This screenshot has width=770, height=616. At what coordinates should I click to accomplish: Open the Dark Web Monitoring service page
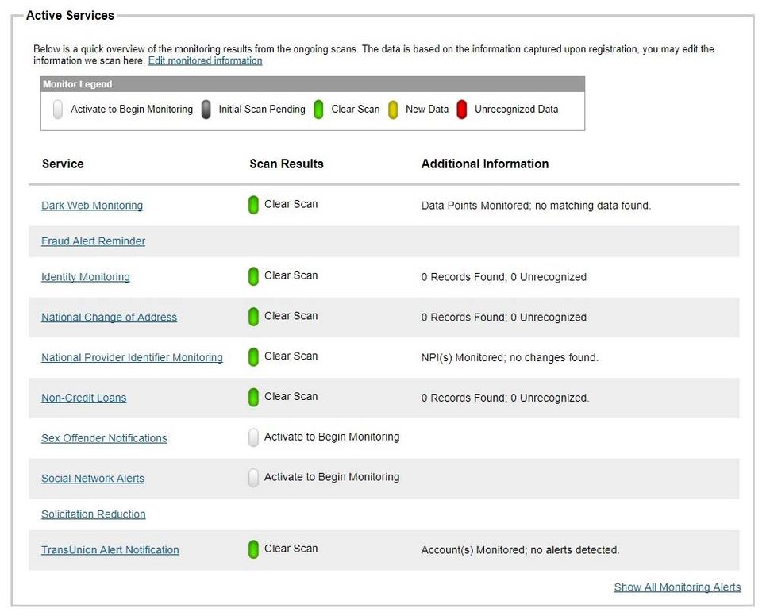[91, 205]
